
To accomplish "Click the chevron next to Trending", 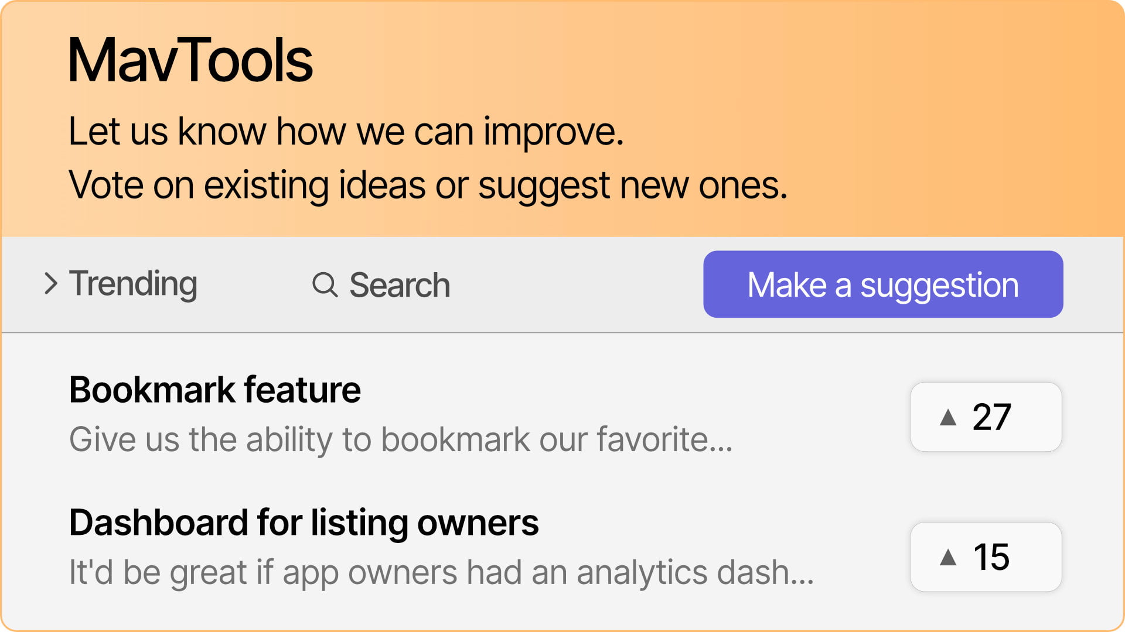I will (x=52, y=285).
